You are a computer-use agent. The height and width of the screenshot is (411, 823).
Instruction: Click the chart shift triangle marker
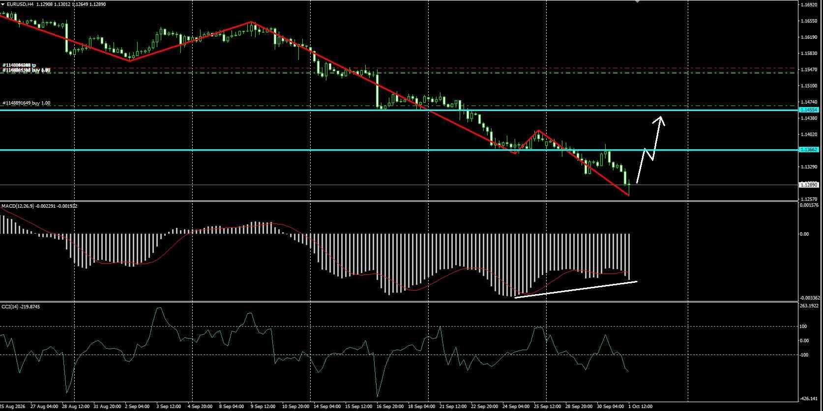(x=638, y=1)
